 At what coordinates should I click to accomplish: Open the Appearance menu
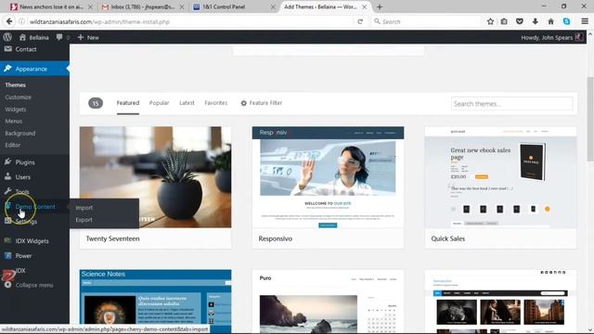pos(34,69)
